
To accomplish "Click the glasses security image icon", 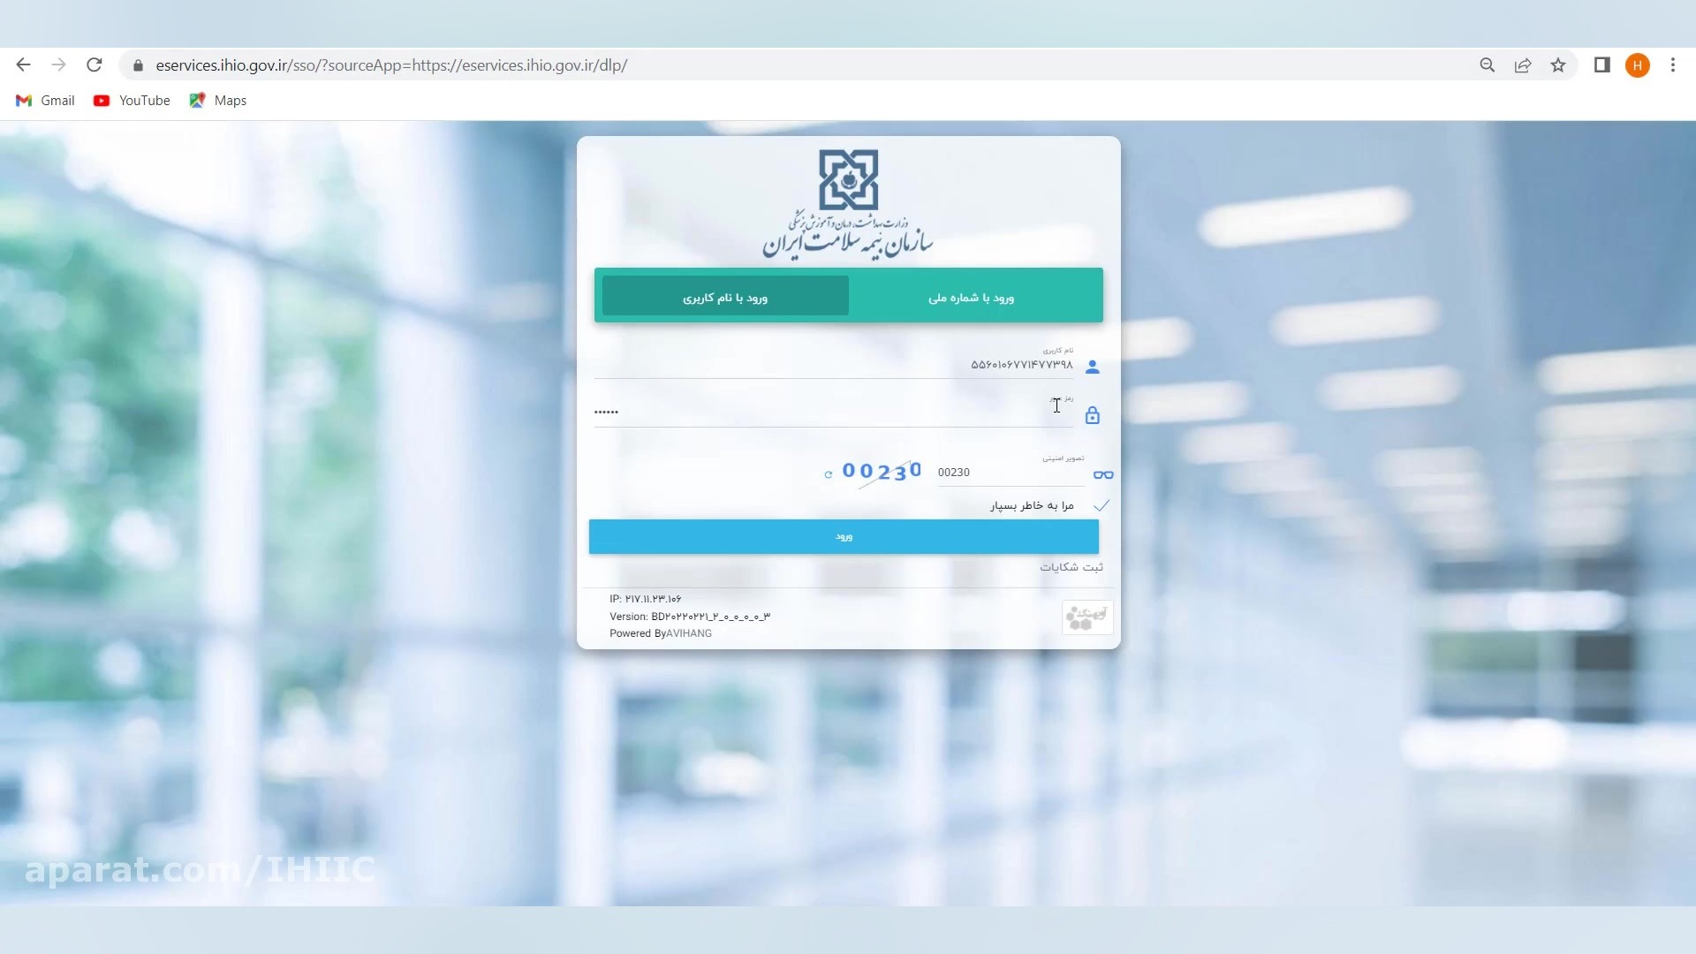I will tap(1102, 474).
